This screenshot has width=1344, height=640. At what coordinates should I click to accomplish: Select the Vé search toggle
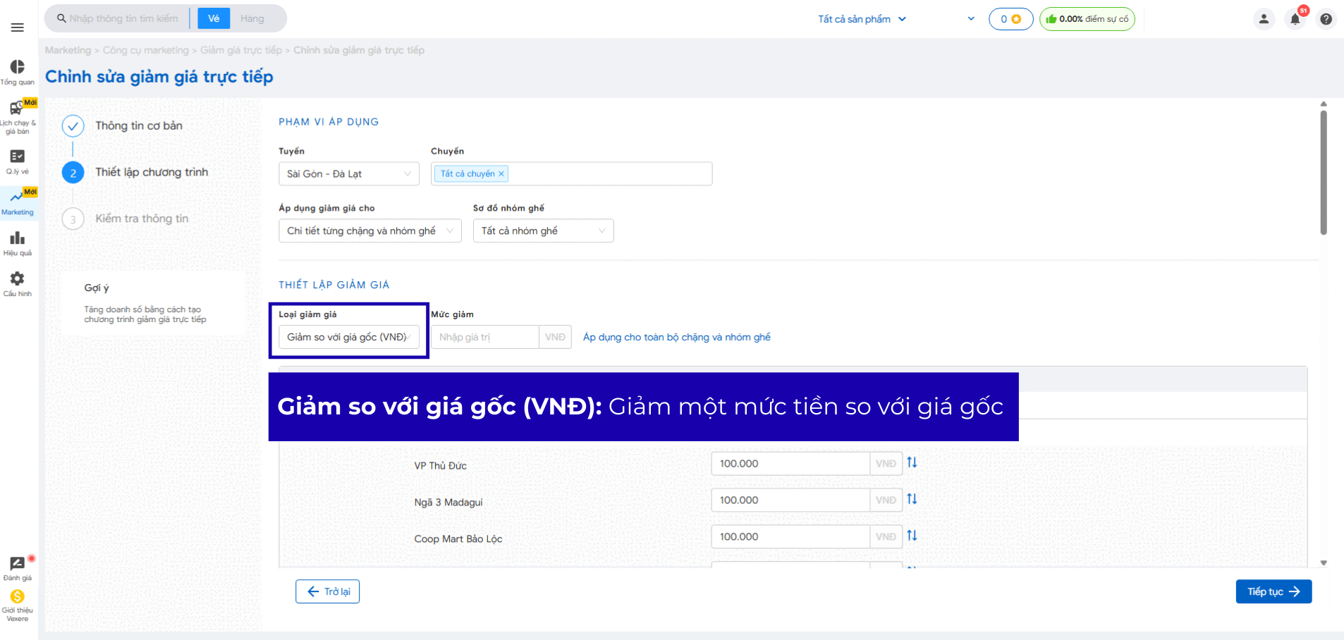click(214, 18)
